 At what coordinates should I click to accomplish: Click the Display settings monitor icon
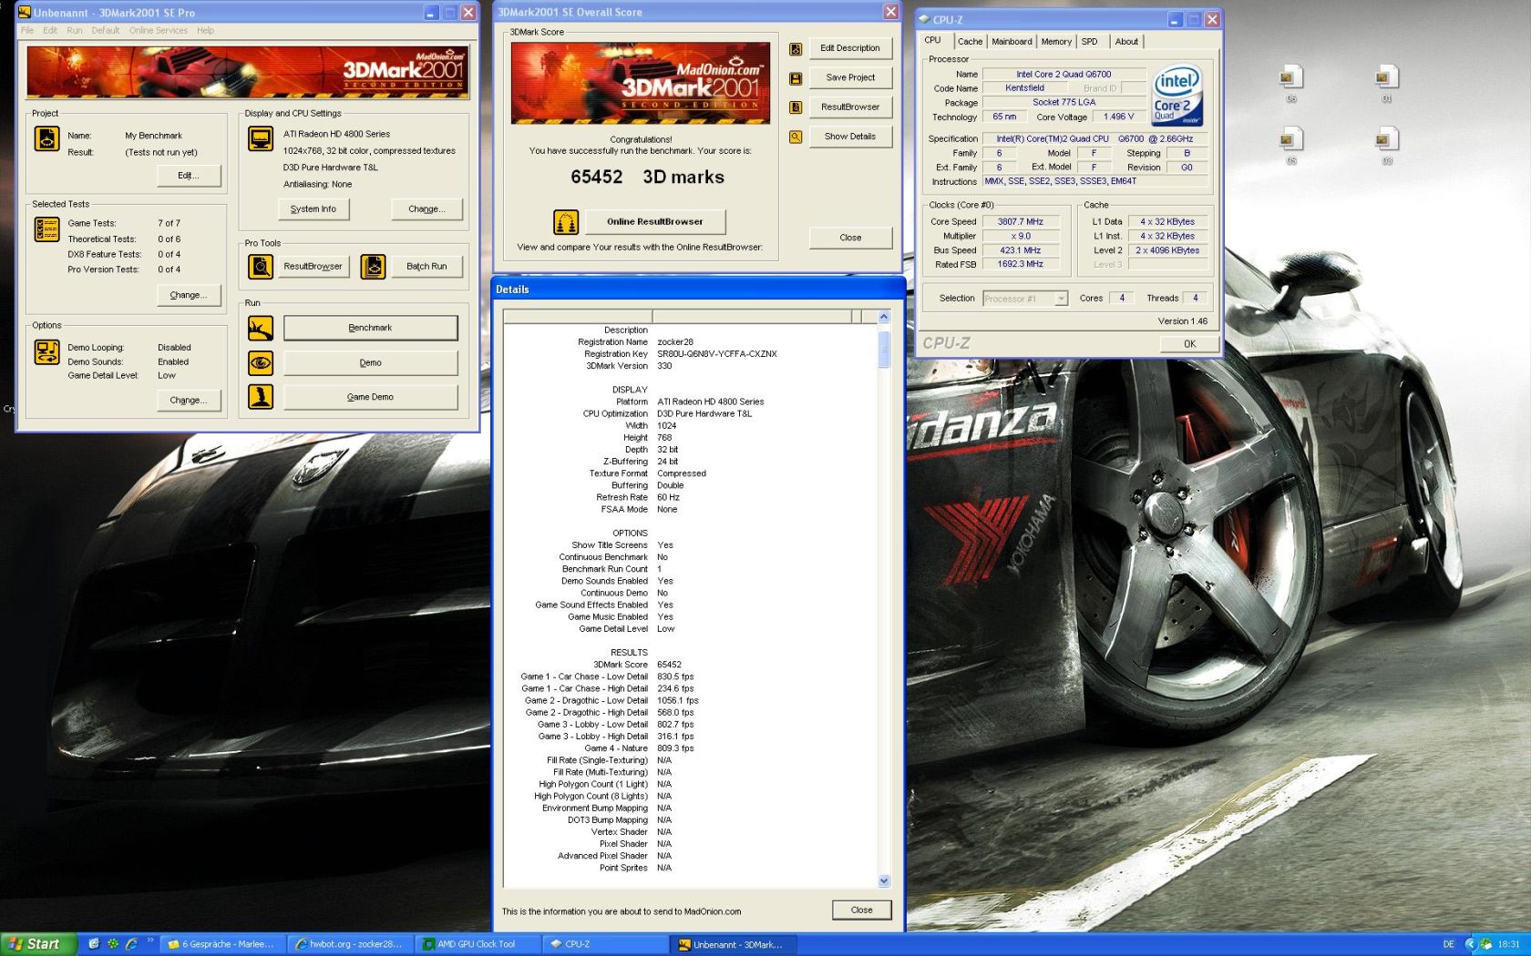click(x=261, y=139)
